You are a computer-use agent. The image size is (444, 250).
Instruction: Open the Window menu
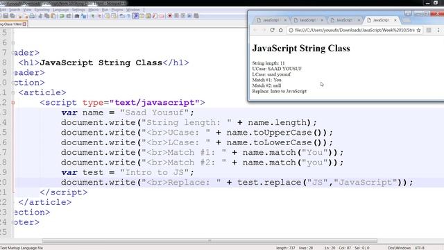(133, 10)
